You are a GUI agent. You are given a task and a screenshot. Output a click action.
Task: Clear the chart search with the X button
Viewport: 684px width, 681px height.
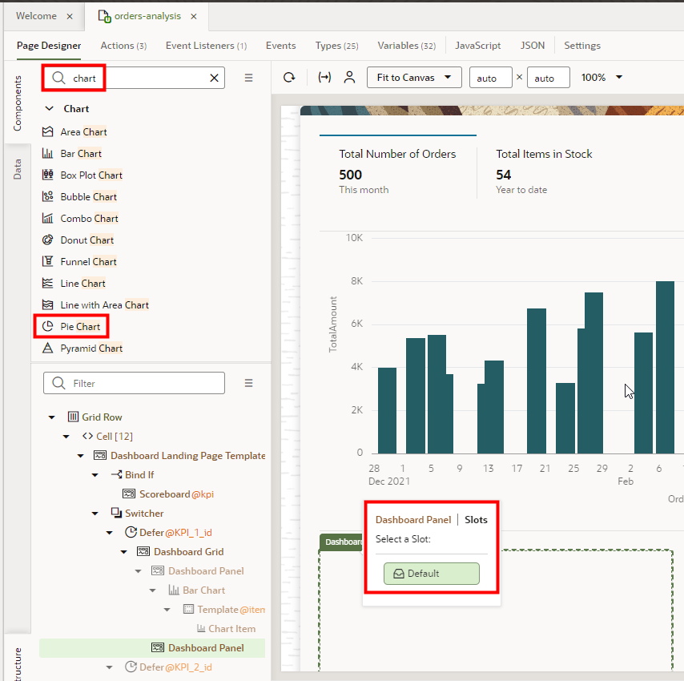213,77
